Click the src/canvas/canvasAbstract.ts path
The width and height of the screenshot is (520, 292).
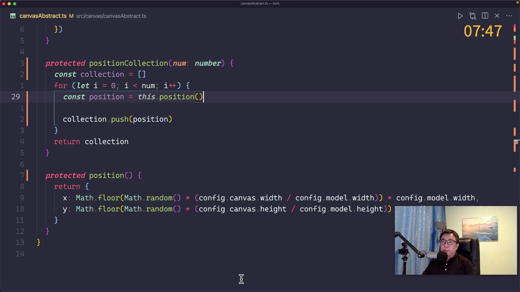(x=111, y=16)
